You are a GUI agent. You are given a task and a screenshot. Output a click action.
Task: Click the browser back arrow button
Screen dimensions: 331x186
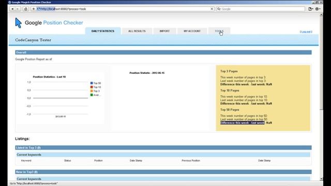[x=12, y=9]
